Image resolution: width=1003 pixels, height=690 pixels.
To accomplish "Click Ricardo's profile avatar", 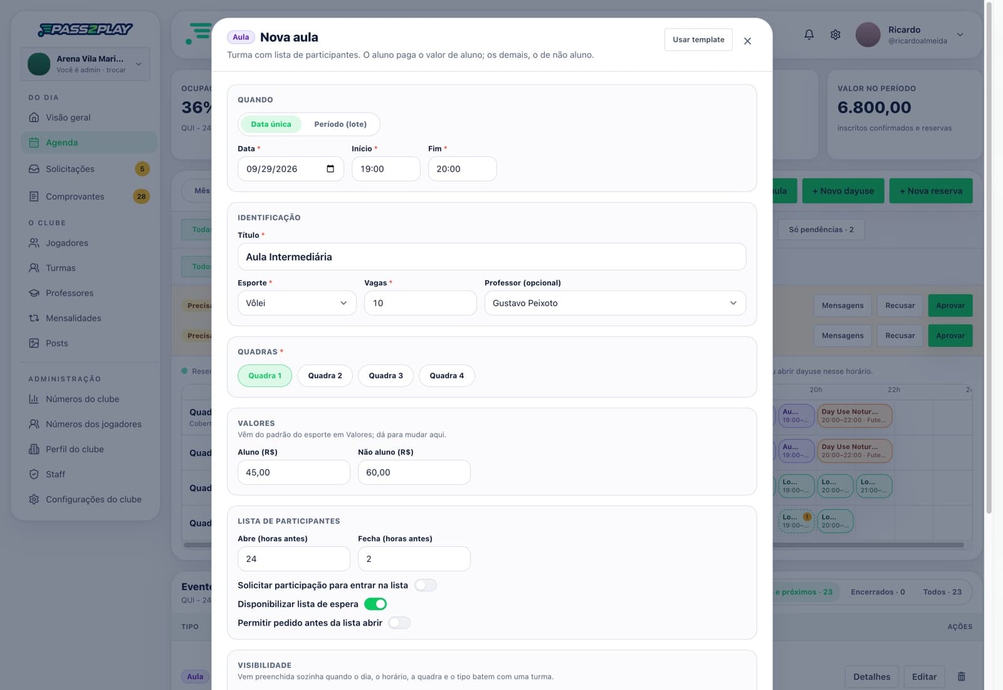I will click(868, 34).
